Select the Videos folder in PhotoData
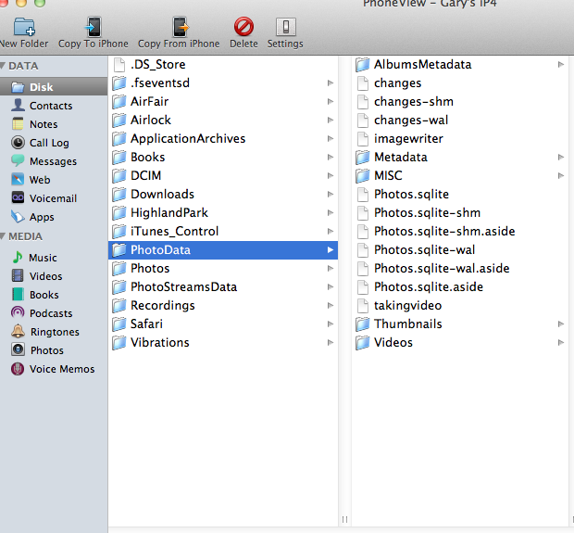The width and height of the screenshot is (574, 533). 460,343
